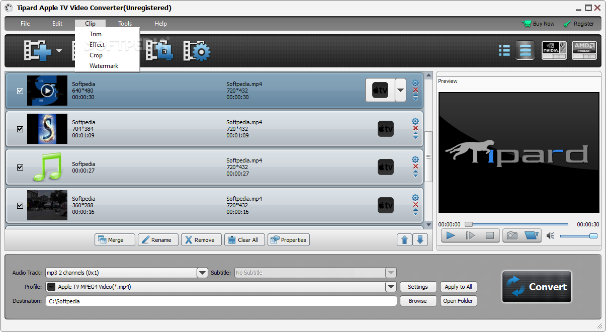
Task: Open the Edit menu
Action: click(57, 24)
